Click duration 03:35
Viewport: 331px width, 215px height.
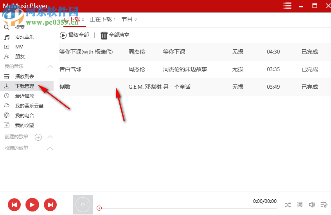pyautogui.click(x=273, y=69)
